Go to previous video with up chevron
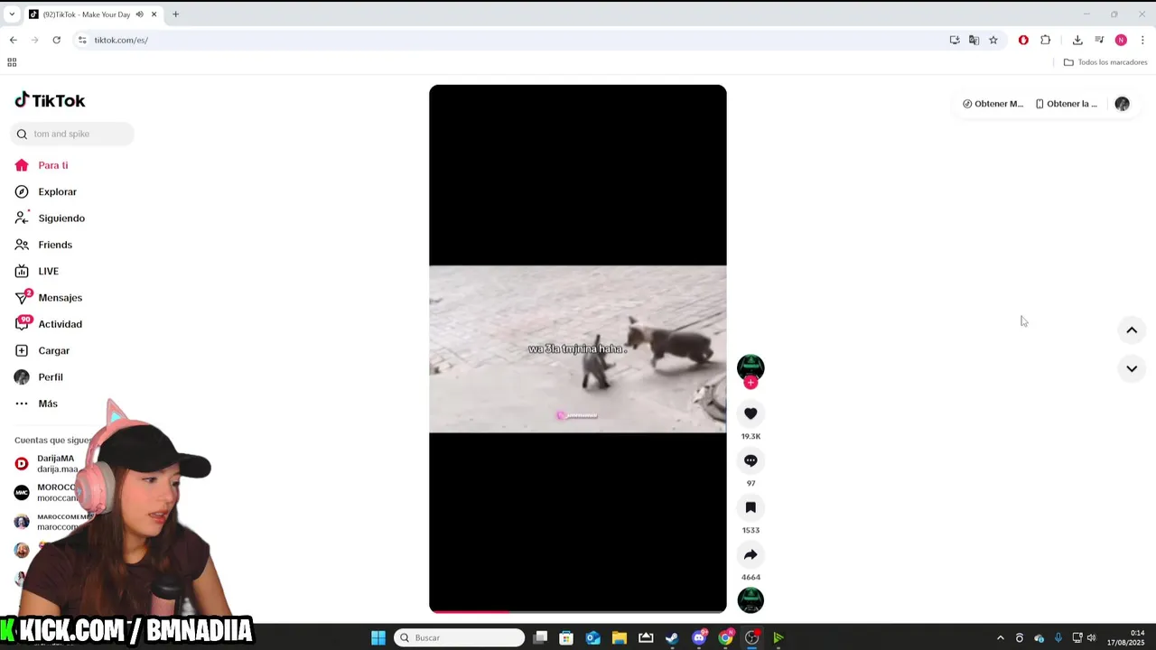The width and height of the screenshot is (1156, 650). pos(1132,330)
